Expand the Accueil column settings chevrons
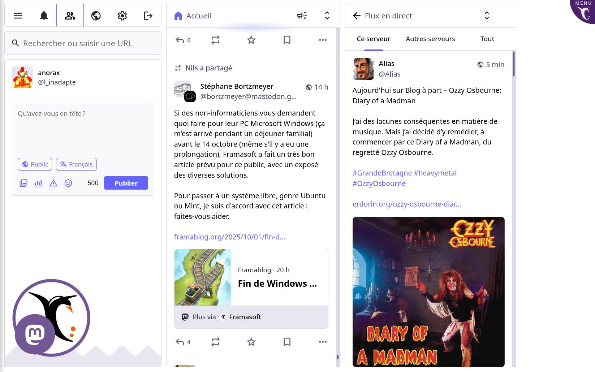Screen dimensions: 595x372 pyautogui.click(x=327, y=16)
